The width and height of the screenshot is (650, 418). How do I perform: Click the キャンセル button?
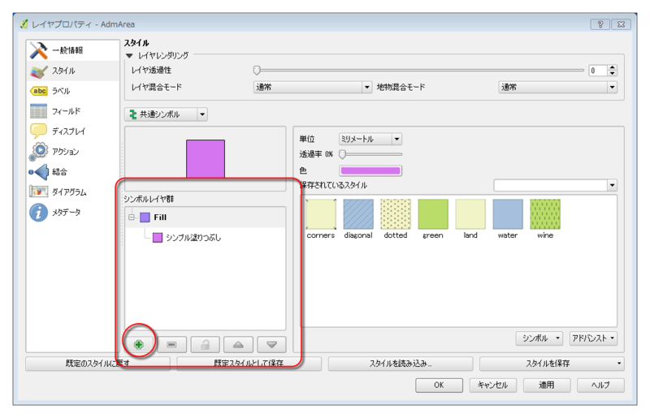pyautogui.click(x=493, y=386)
